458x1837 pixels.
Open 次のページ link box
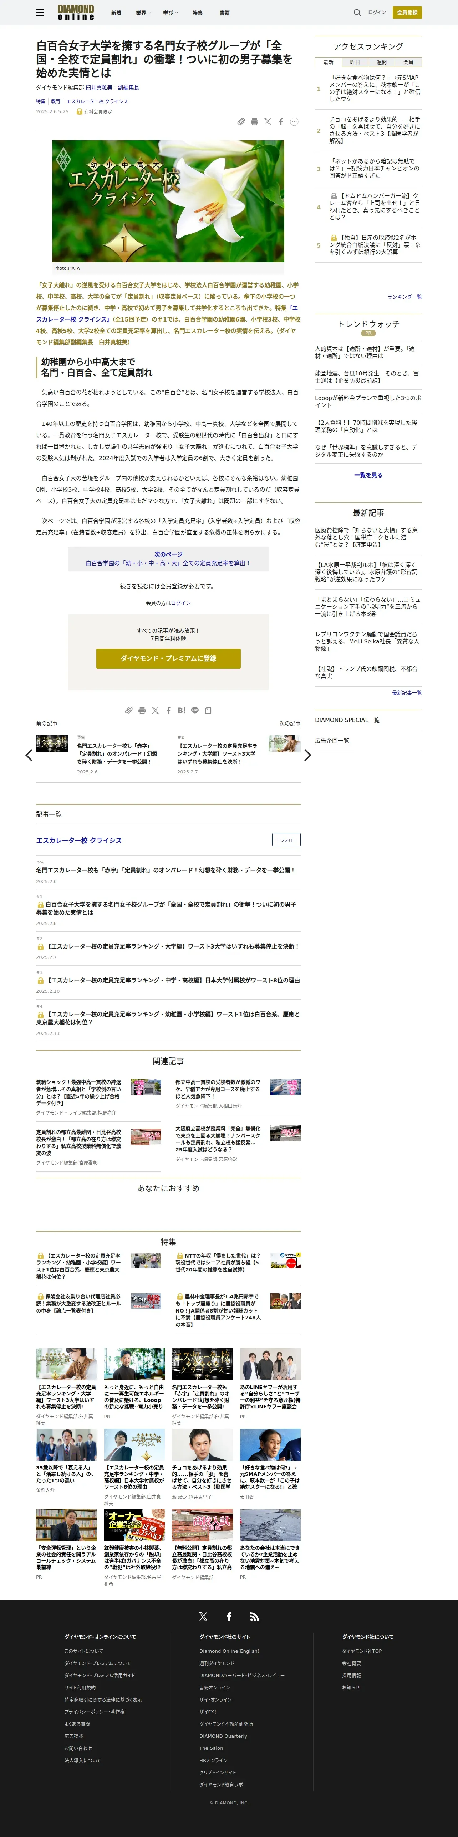coord(168,558)
